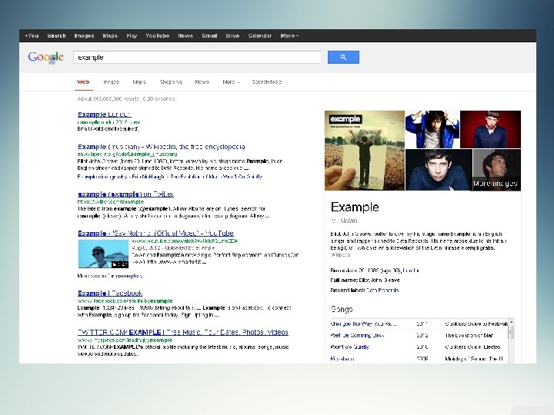Screen dimensions: 554x415
Task: Open the first 'Example' result link
Action: point(104,115)
